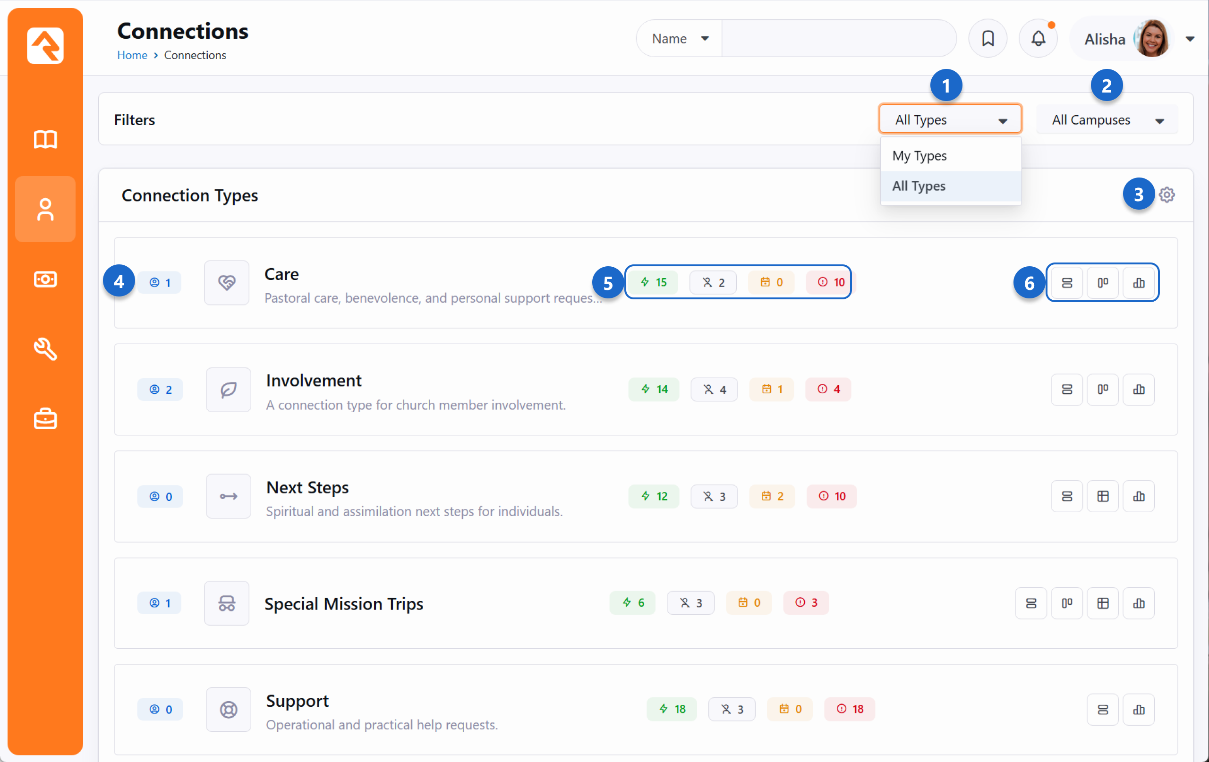Go to Home breadcrumb link

[x=132, y=55]
